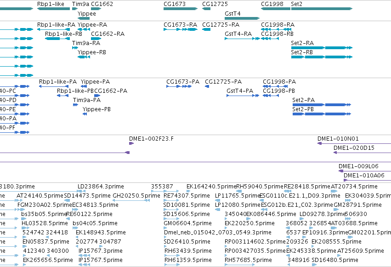Viewport: 391px width, 267px height.
Task: Select the Yippee gene bar
Action: 84,18
